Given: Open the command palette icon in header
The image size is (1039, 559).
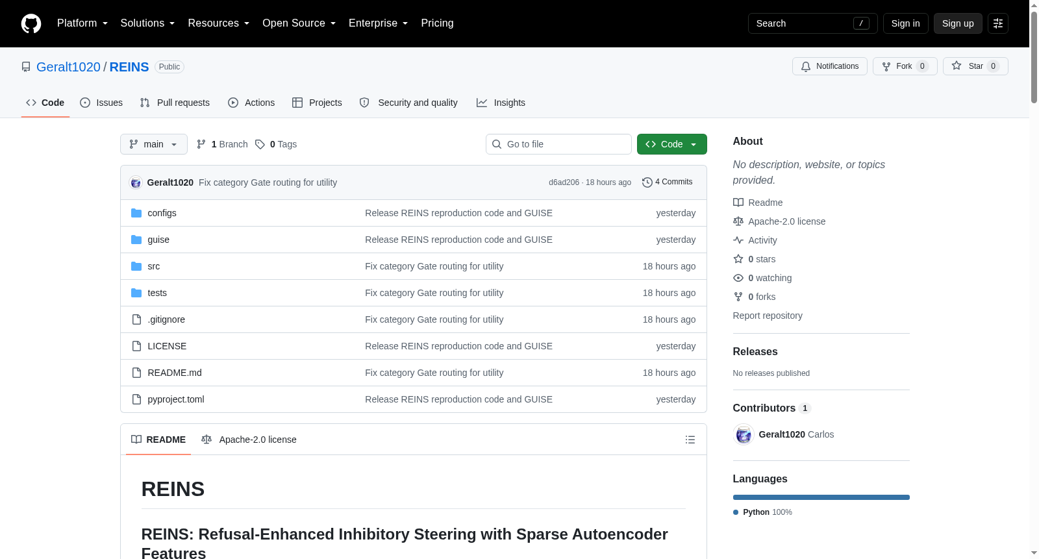Looking at the screenshot, I should (998, 23).
